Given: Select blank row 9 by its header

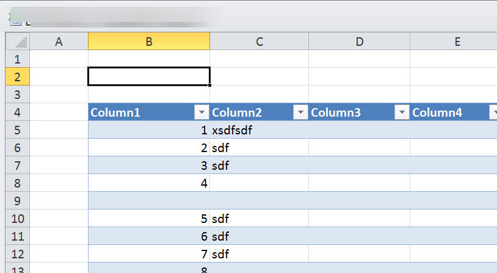Looking at the screenshot, I should coord(17,200).
